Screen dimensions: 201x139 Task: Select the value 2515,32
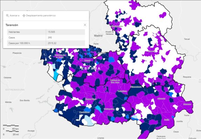pos(52,43)
